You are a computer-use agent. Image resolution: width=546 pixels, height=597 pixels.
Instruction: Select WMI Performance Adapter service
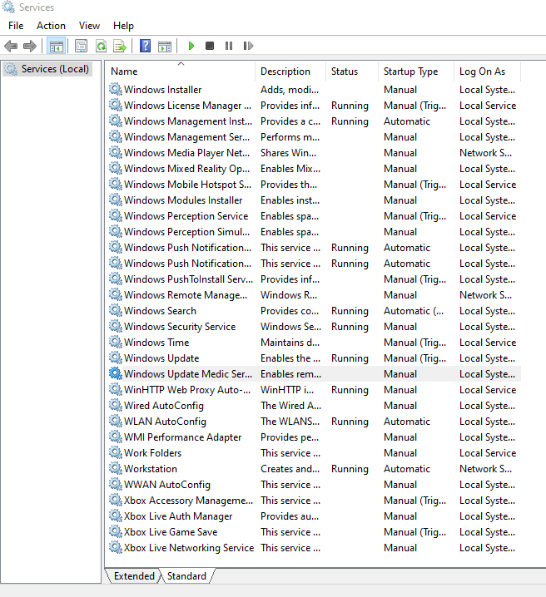(x=315, y=437)
